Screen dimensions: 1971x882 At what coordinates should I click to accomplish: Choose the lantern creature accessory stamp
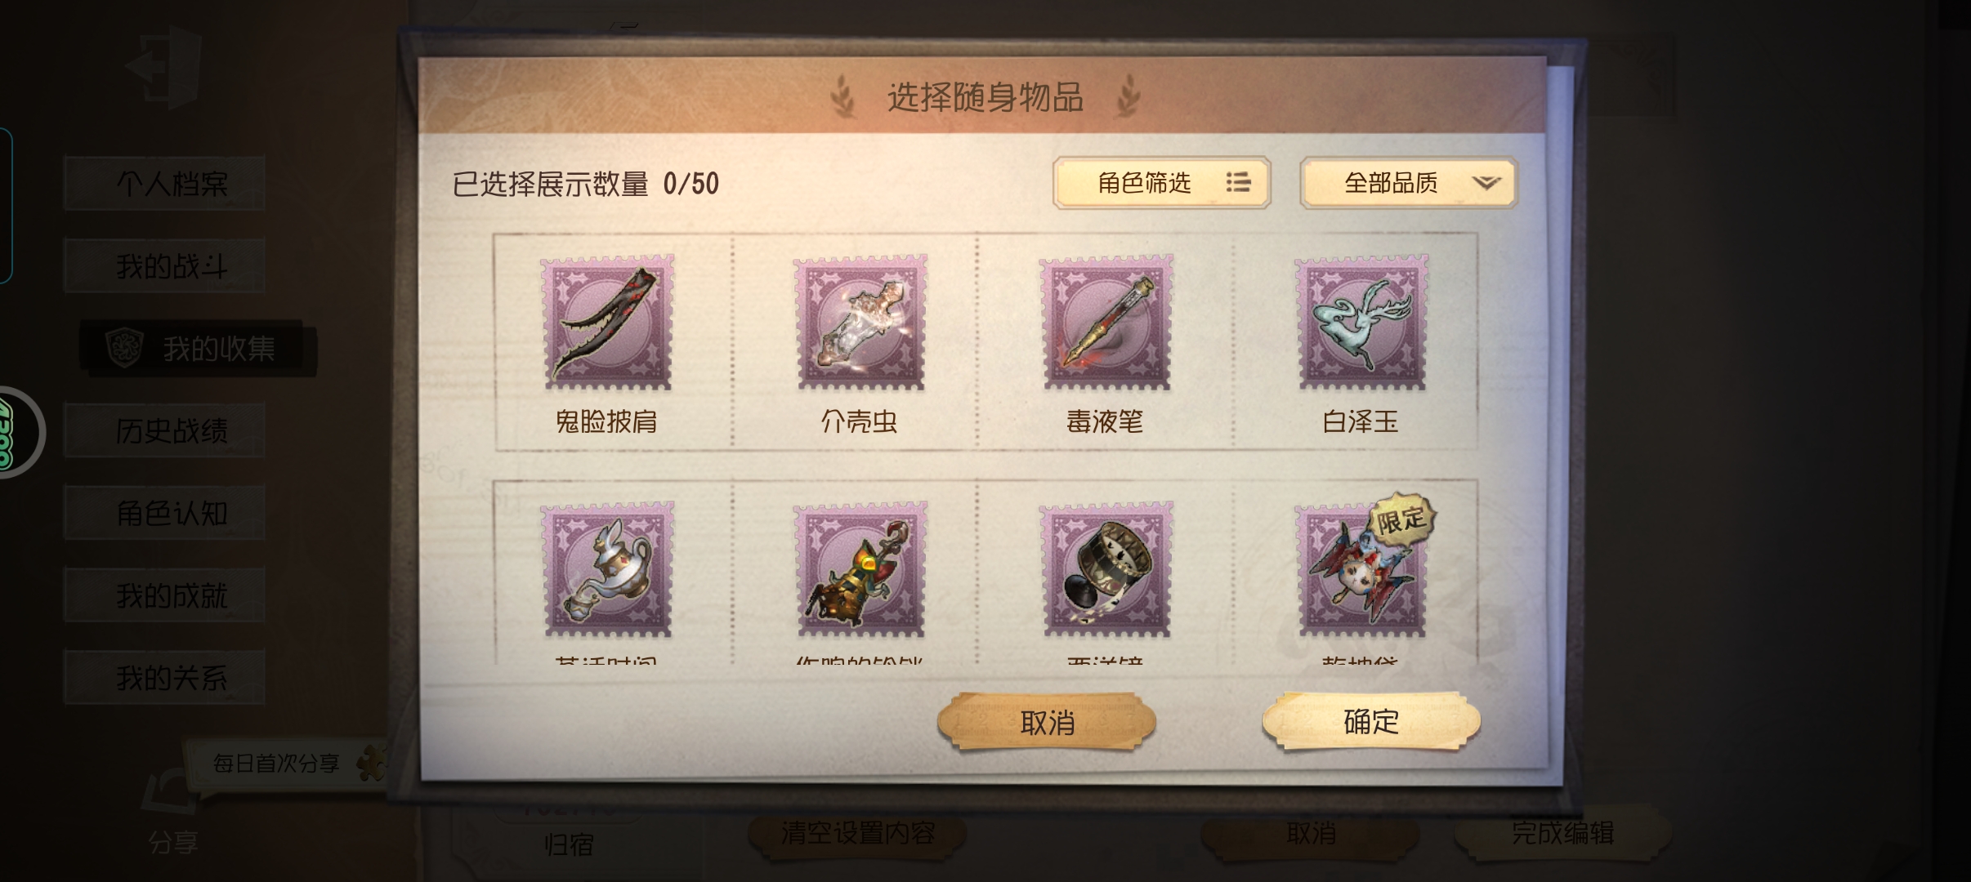tap(860, 569)
